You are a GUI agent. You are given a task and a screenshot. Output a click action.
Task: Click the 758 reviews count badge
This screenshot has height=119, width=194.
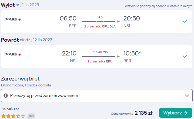(31, 116)
